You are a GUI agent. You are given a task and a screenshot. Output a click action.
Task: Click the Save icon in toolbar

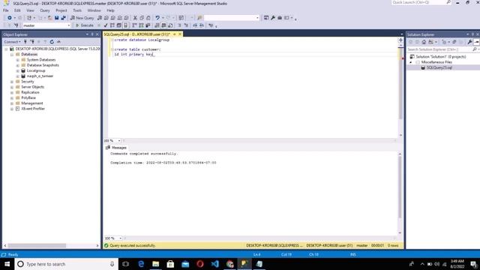tap(57, 18)
